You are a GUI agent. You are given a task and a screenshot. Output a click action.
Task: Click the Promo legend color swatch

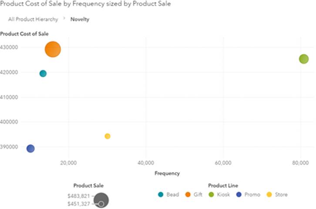coord(239,195)
